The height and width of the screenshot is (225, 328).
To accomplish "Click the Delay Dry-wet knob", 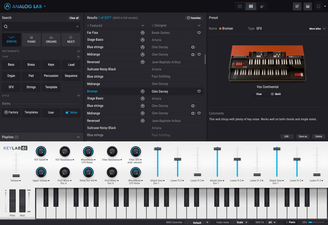I will click(x=88, y=172).
